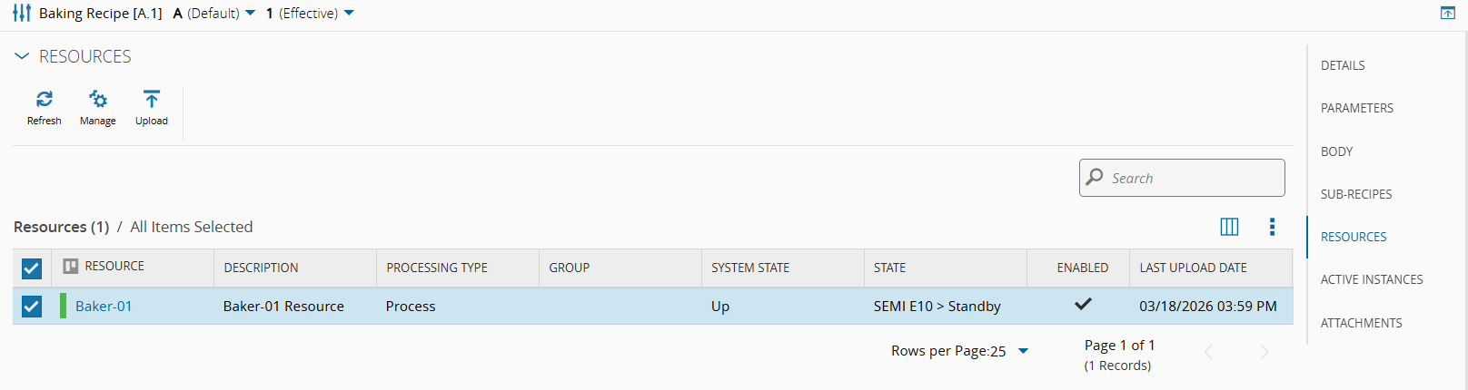The width and height of the screenshot is (1468, 390).
Task: Open the A (Default) version dropdown
Action: [x=250, y=14]
